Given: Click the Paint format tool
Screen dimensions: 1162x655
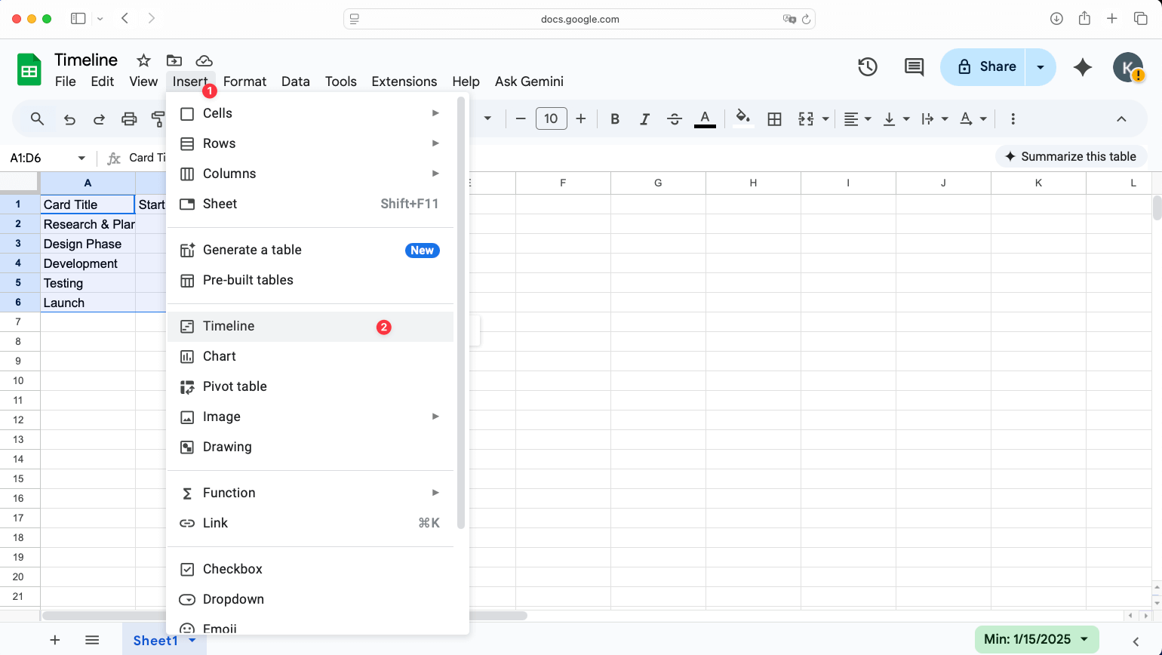Looking at the screenshot, I should (x=158, y=118).
